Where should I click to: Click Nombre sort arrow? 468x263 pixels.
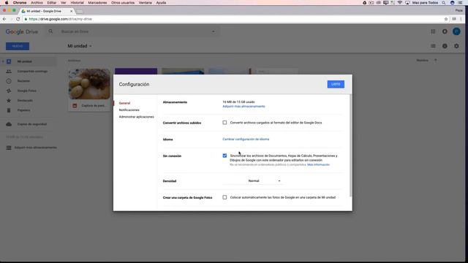pos(436,60)
